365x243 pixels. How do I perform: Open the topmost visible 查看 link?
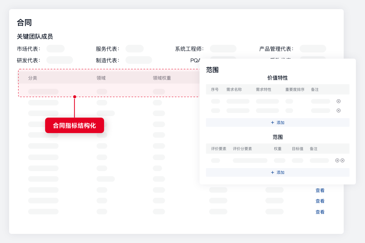point(320,190)
